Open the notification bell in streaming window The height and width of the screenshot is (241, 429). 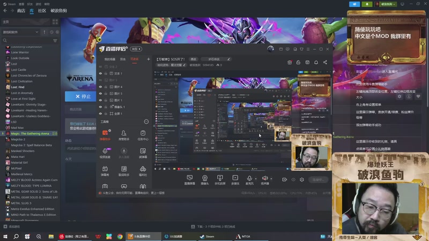click(x=316, y=62)
